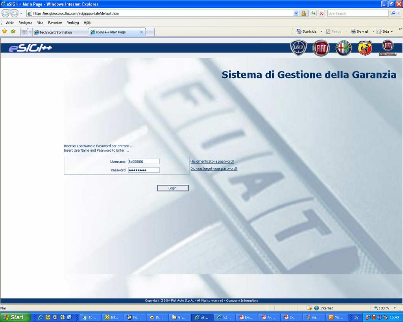Expand the address bar history dropdown
403x322 pixels.
click(x=296, y=13)
